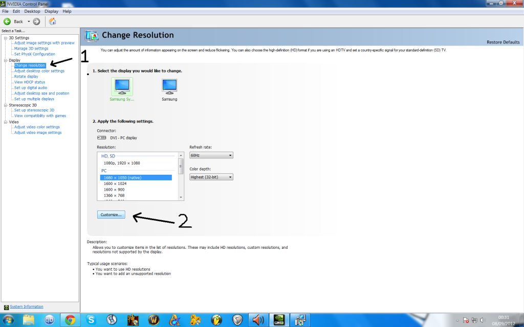Switch to NVIDIA Control Panel taskbar icon

click(279, 320)
